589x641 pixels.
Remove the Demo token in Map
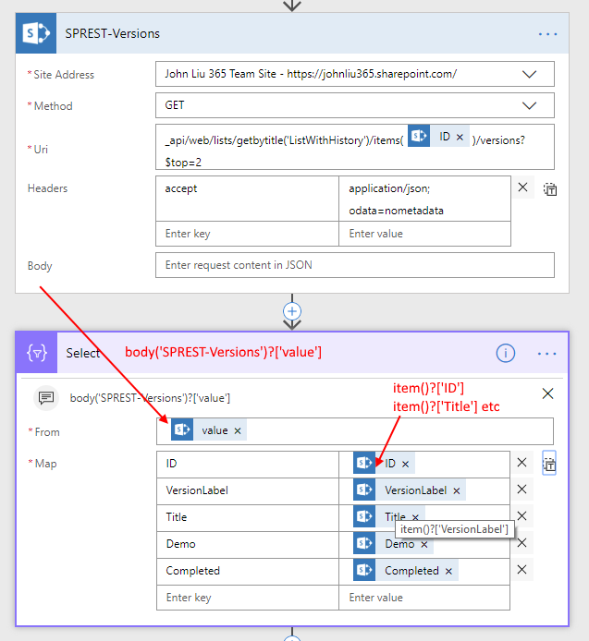[x=425, y=544]
